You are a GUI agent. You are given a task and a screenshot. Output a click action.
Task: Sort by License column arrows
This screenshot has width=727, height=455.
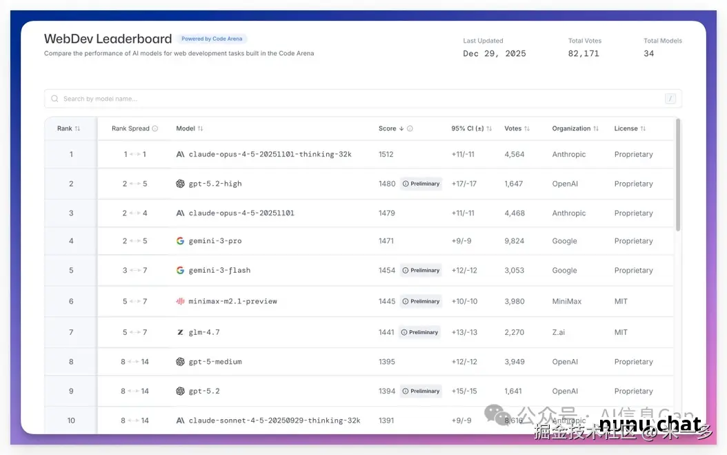(643, 128)
